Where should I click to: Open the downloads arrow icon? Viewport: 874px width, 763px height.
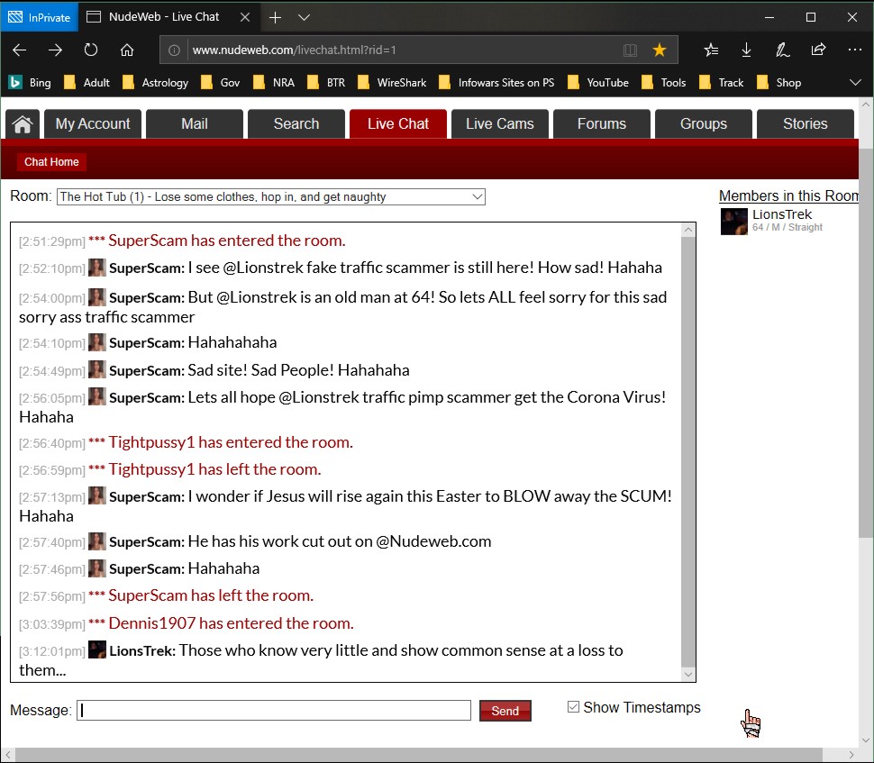(x=746, y=50)
